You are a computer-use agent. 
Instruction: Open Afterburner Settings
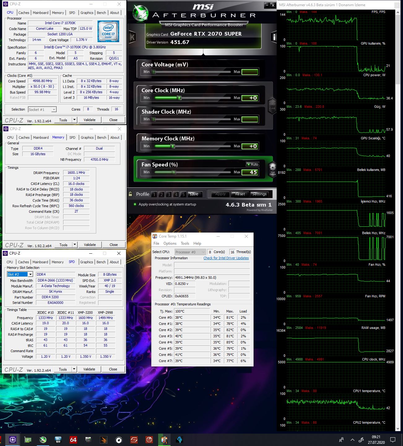click(259, 194)
